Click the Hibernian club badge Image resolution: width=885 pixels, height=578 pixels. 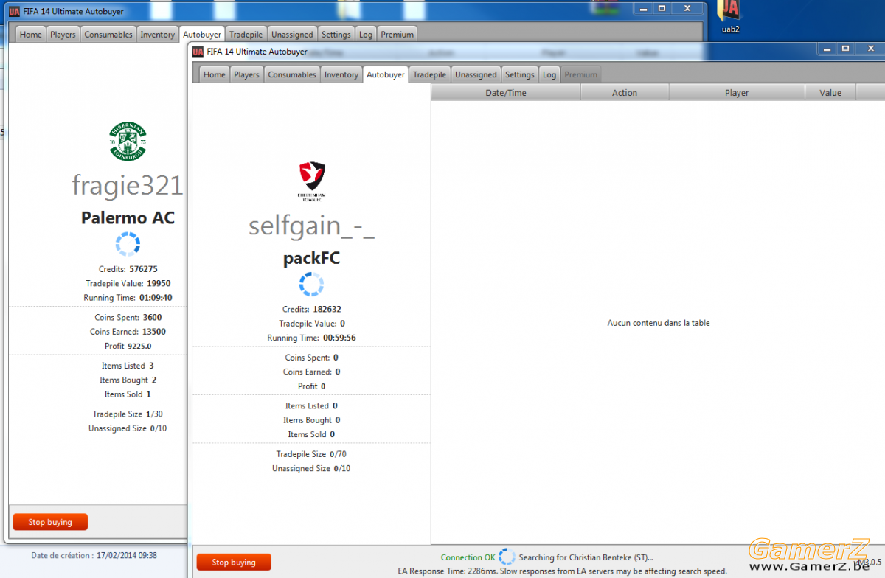[x=128, y=142]
